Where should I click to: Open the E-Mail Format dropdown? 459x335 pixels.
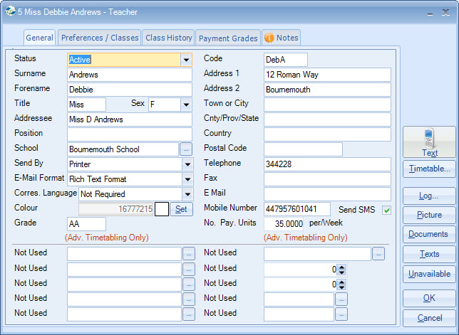tap(186, 179)
